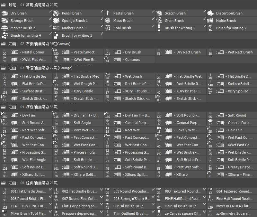
Task: Collapse the 02 Canvas oil brush group
Action: coord(4,43)
